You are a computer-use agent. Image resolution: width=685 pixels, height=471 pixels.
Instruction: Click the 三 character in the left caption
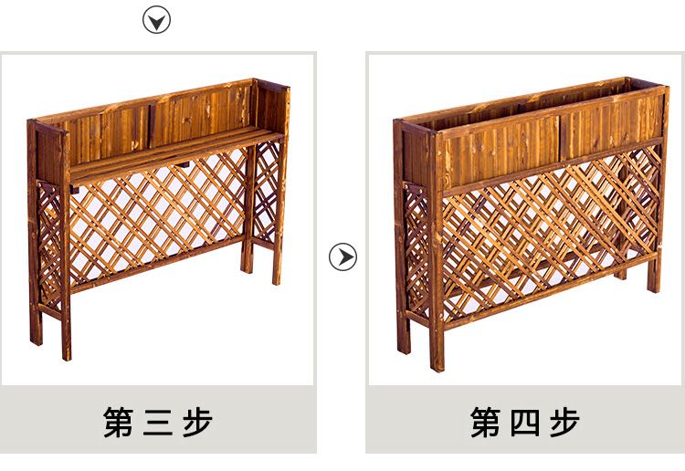tap(158, 422)
